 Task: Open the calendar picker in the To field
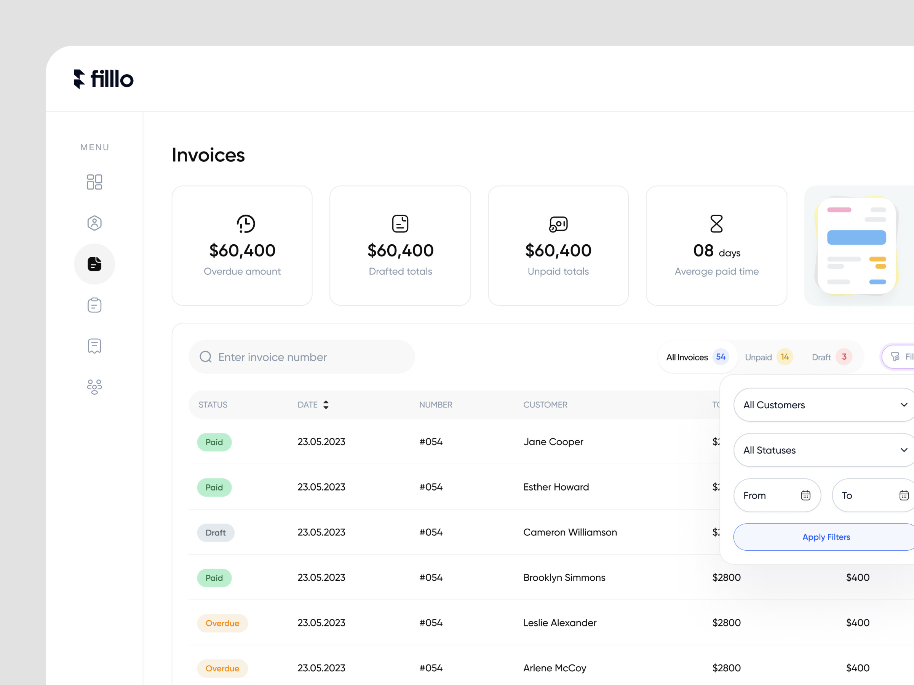click(905, 495)
